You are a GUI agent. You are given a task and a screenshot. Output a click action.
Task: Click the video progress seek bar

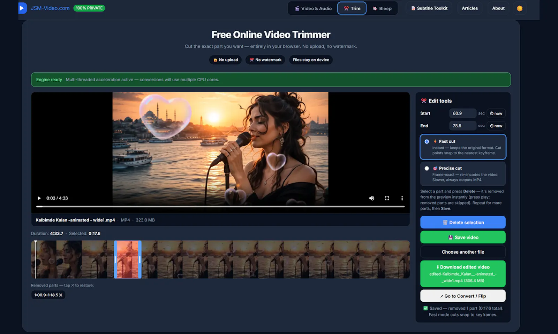coord(220,207)
